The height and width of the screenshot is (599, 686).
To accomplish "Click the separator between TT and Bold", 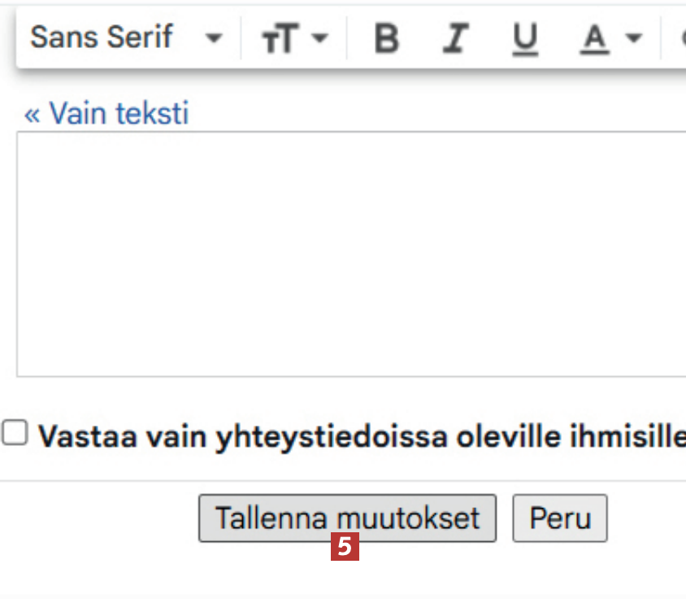I will point(347,37).
